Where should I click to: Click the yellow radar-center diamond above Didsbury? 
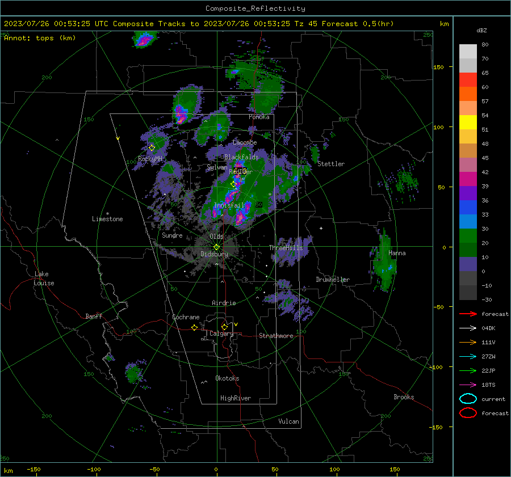(216, 247)
